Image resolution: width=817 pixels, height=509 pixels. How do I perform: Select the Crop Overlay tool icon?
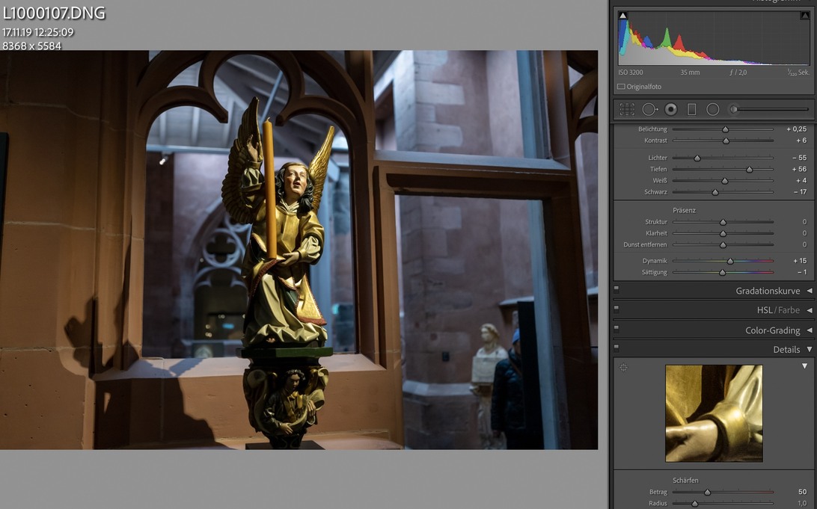tap(627, 109)
